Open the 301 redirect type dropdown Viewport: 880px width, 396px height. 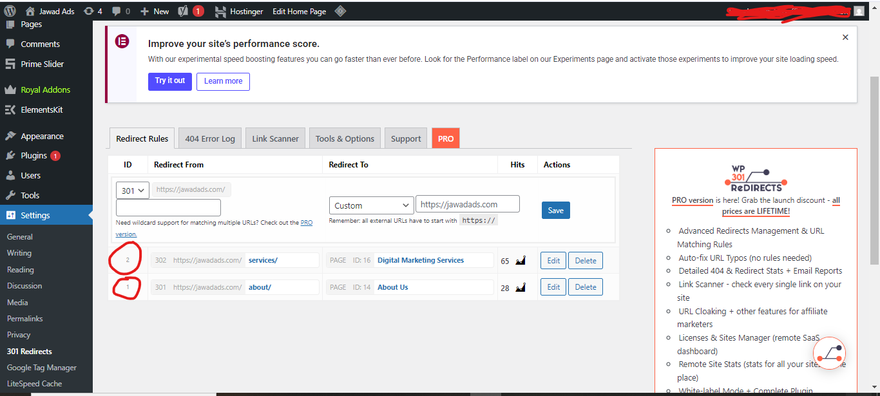[133, 191]
